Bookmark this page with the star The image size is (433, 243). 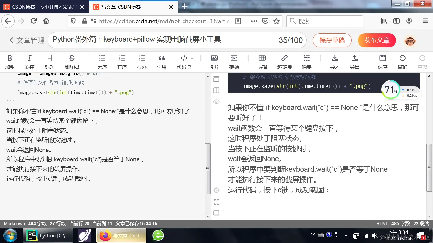tap(276, 21)
